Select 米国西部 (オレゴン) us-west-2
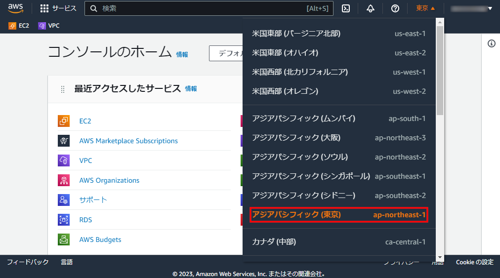This screenshot has height=278, width=500. tap(339, 91)
